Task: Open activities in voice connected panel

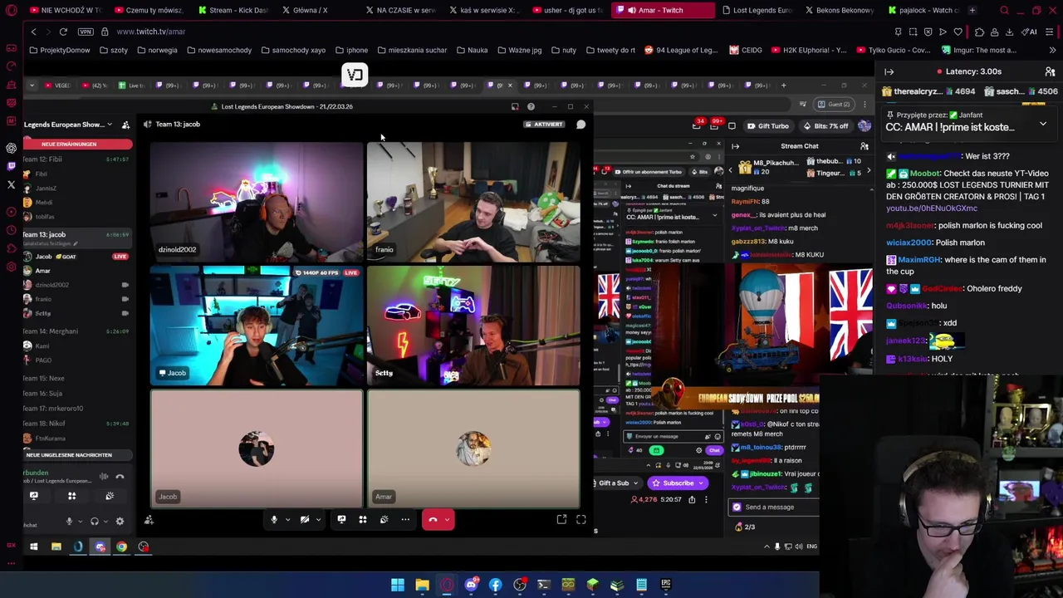Action: click(71, 496)
